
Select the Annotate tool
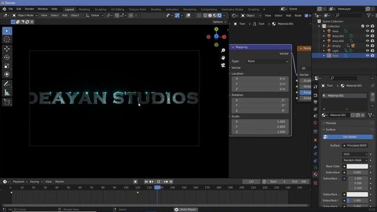(7, 84)
